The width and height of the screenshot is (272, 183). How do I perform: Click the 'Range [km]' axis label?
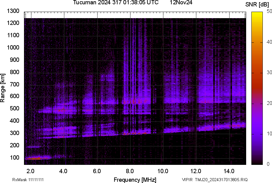pyautogui.click(x=2, y=88)
